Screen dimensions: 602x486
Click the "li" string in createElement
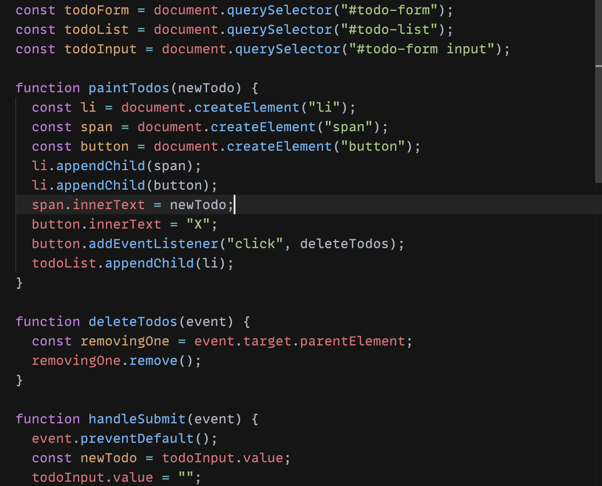click(x=324, y=108)
